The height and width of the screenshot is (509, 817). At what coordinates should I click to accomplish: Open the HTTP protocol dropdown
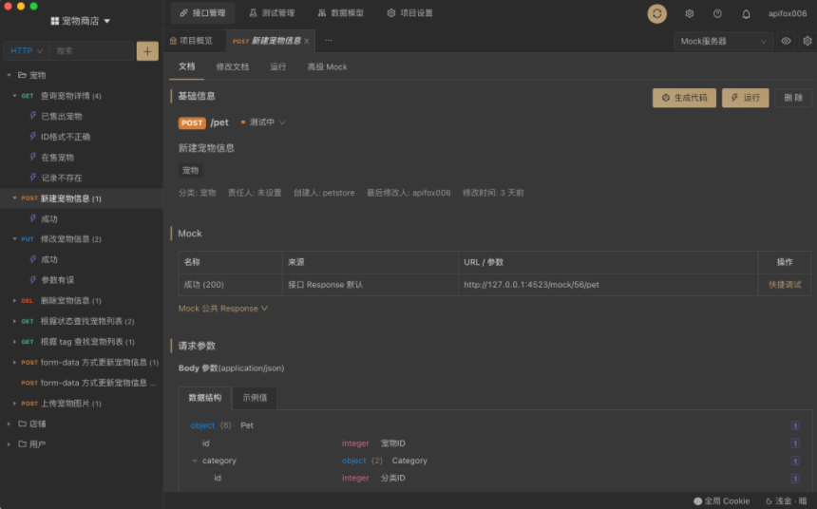27,51
